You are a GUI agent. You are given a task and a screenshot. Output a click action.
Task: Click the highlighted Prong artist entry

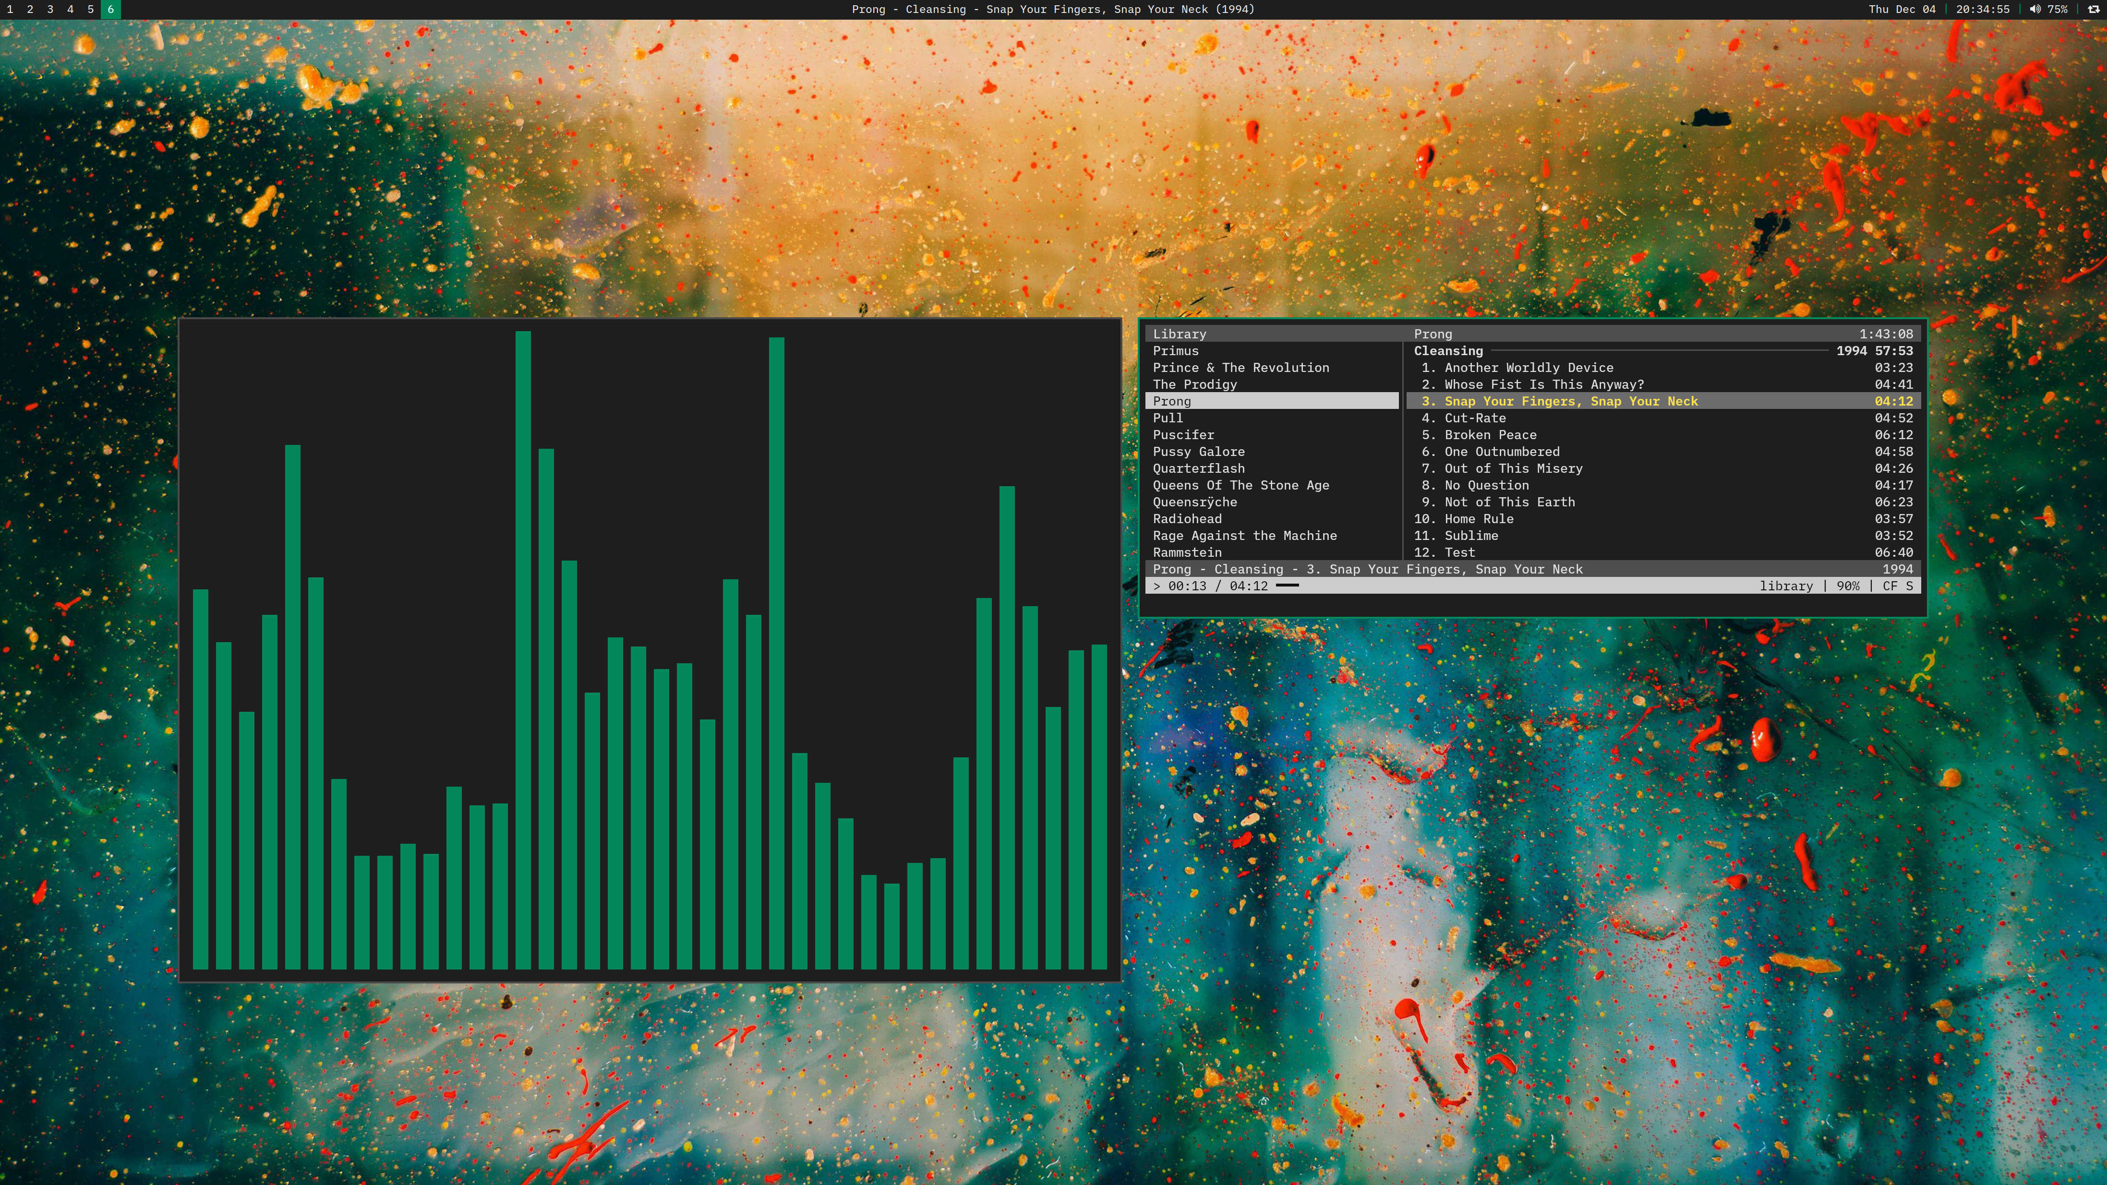click(x=1171, y=401)
